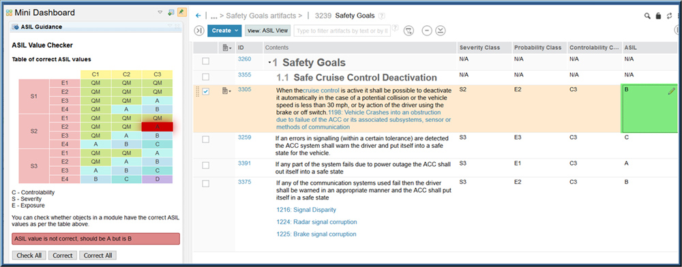The width and height of the screenshot is (682, 267).
Task: Uncheck the checkbox for artifact 3305
Action: tap(206, 91)
